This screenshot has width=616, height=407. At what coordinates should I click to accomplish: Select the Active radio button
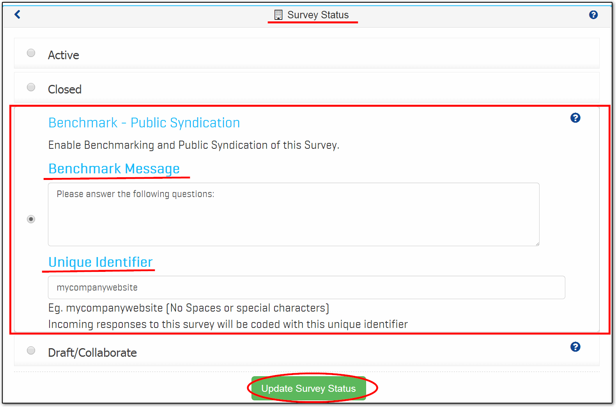click(31, 53)
